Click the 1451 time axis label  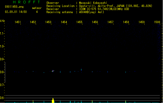click(x=18, y=22)
